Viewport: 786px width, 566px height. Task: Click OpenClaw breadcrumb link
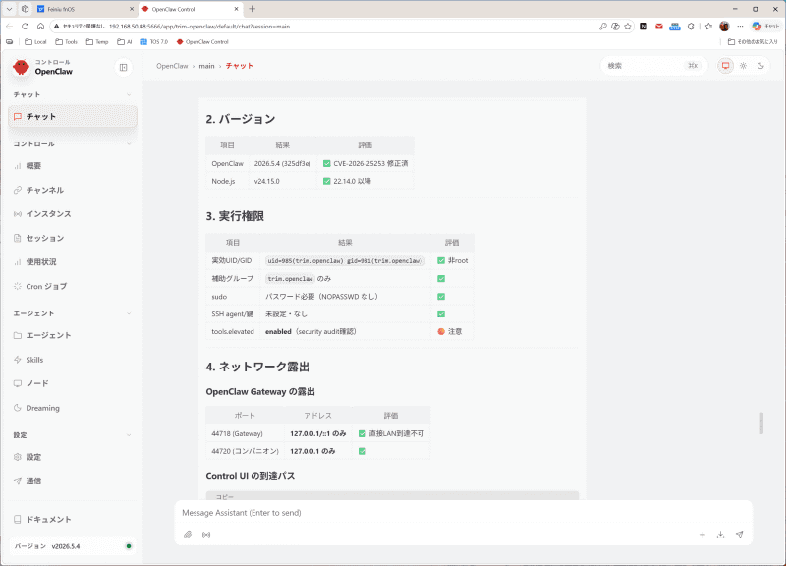click(x=172, y=66)
